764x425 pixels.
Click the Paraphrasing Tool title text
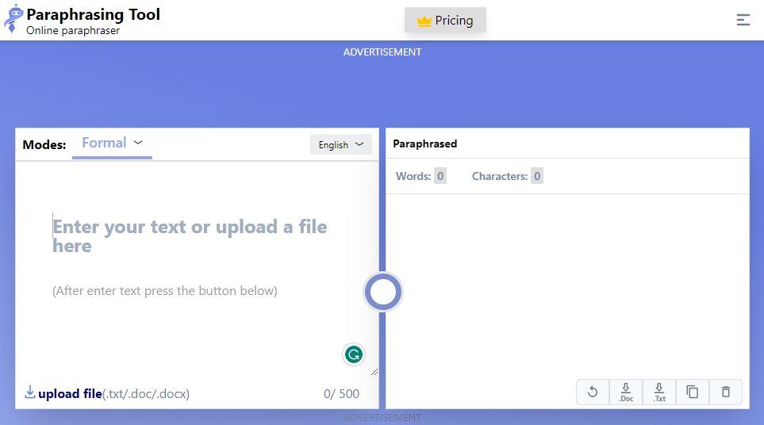[93, 14]
